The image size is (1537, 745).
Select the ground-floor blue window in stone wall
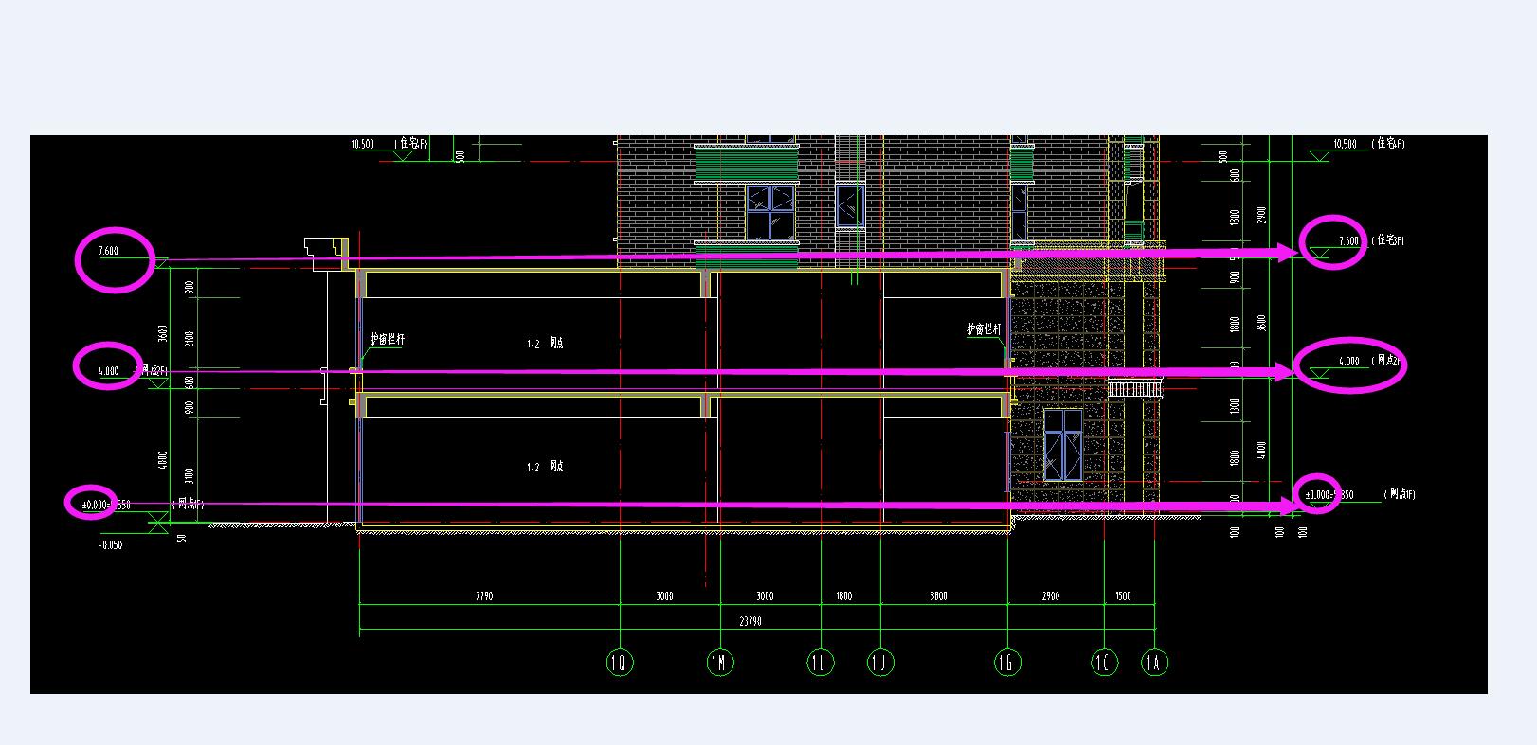[1064, 445]
